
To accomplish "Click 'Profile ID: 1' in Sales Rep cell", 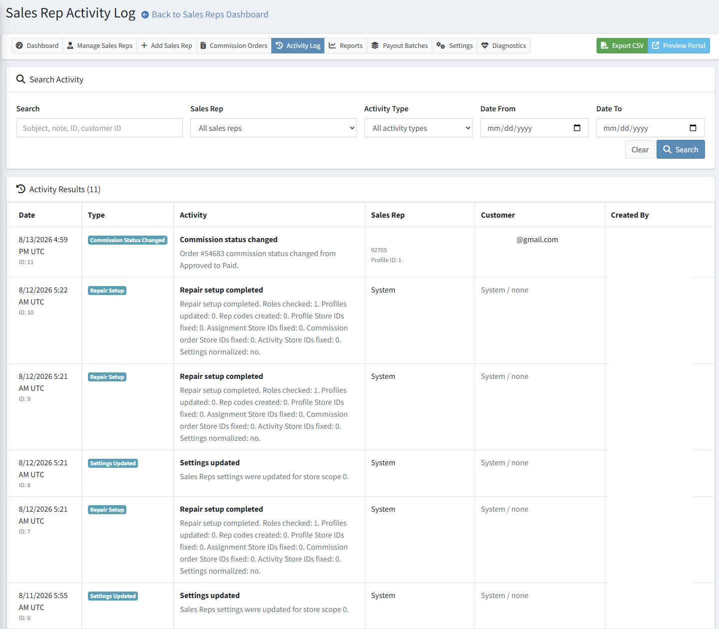I will [x=386, y=260].
